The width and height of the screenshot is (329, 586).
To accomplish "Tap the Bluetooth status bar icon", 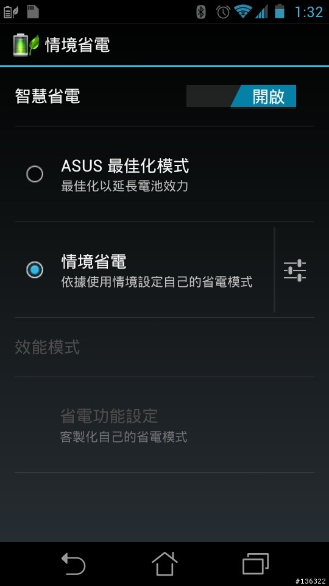I will click(201, 12).
